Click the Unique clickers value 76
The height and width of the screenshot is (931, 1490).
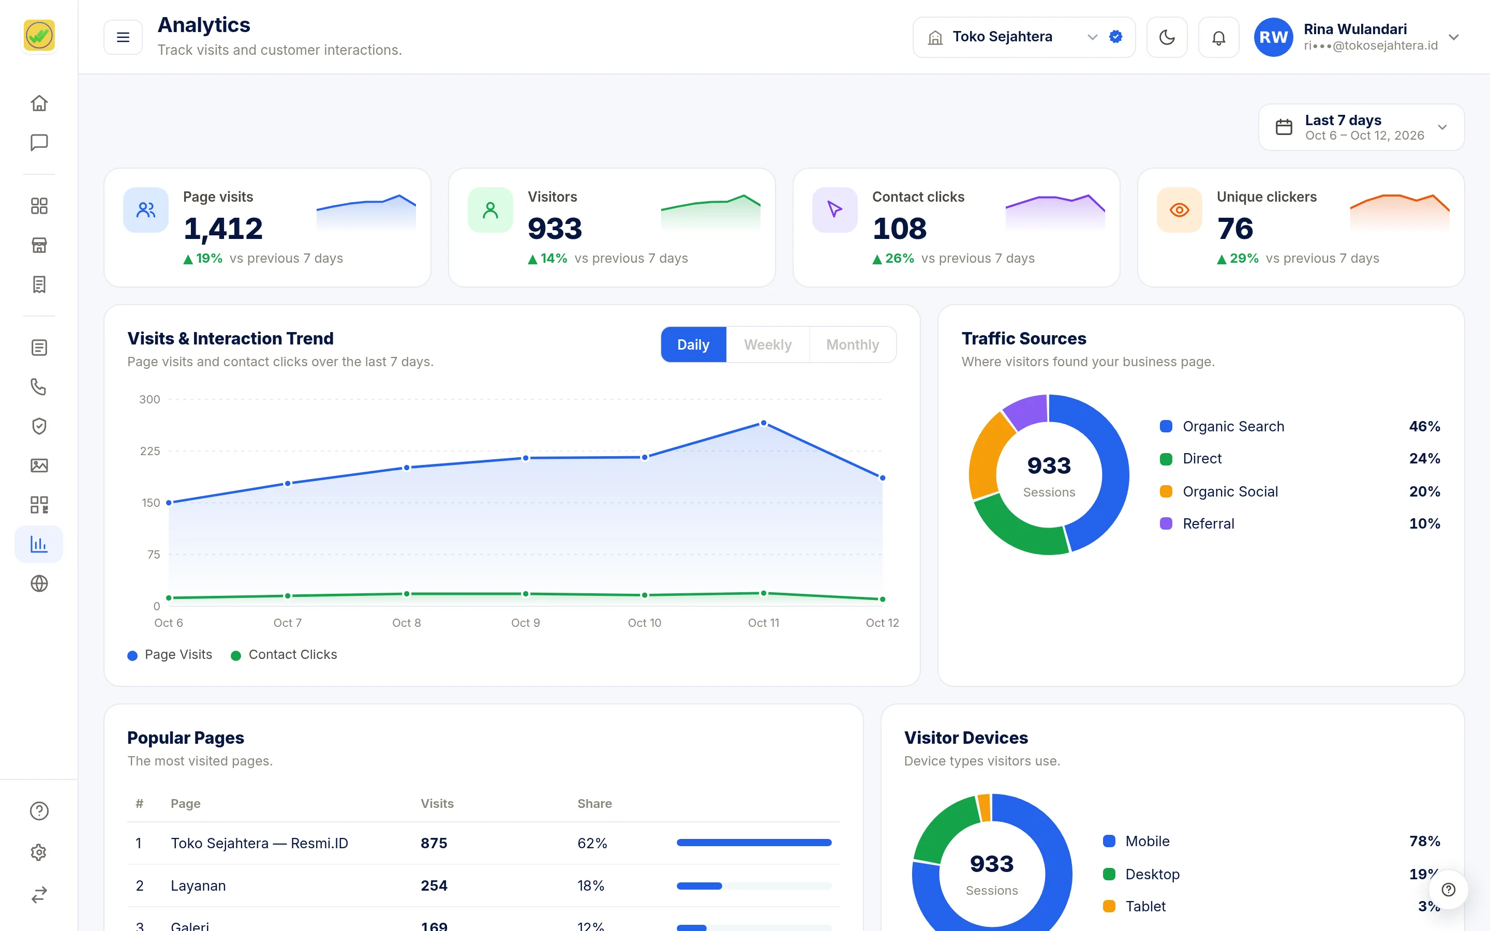1234,229
